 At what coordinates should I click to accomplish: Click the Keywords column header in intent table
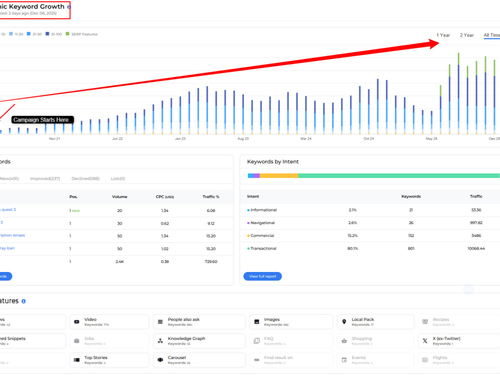[x=411, y=196]
